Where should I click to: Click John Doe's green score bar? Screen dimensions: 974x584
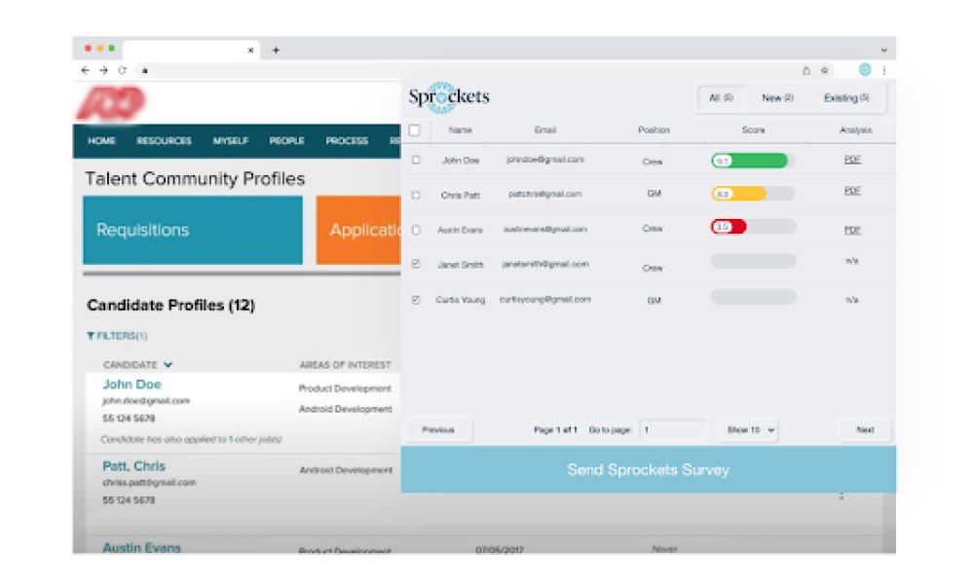click(x=753, y=161)
